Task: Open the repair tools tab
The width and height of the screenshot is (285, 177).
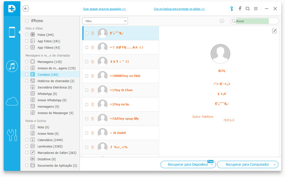Action: tap(12, 135)
